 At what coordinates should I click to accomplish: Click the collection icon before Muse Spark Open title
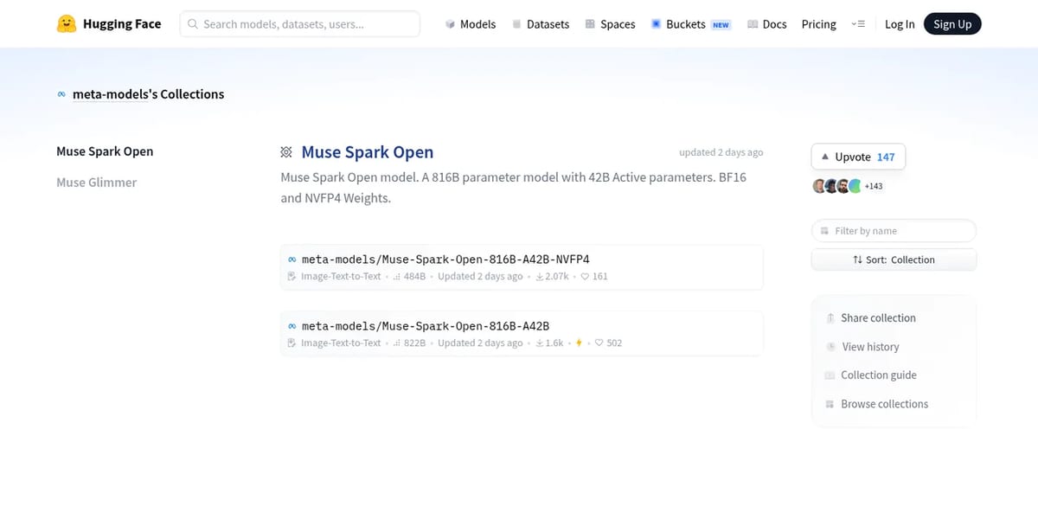[x=286, y=152]
